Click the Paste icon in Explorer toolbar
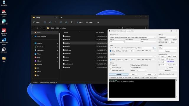 pos(56,22)
